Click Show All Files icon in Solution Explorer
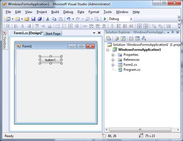The image size is (183, 141). click(x=116, y=38)
